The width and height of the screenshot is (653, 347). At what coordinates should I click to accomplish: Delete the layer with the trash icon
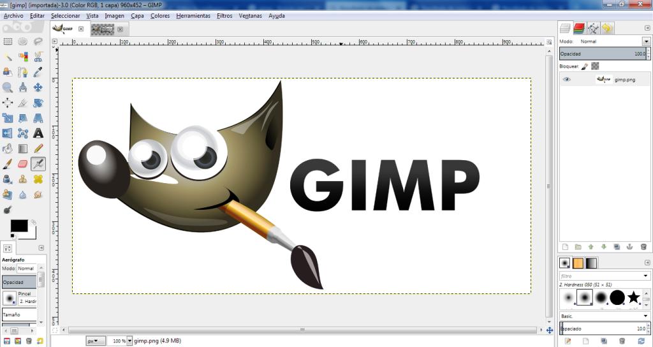pyautogui.click(x=643, y=247)
